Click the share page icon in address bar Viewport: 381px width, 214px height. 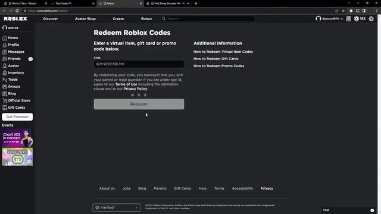[x=337, y=11]
